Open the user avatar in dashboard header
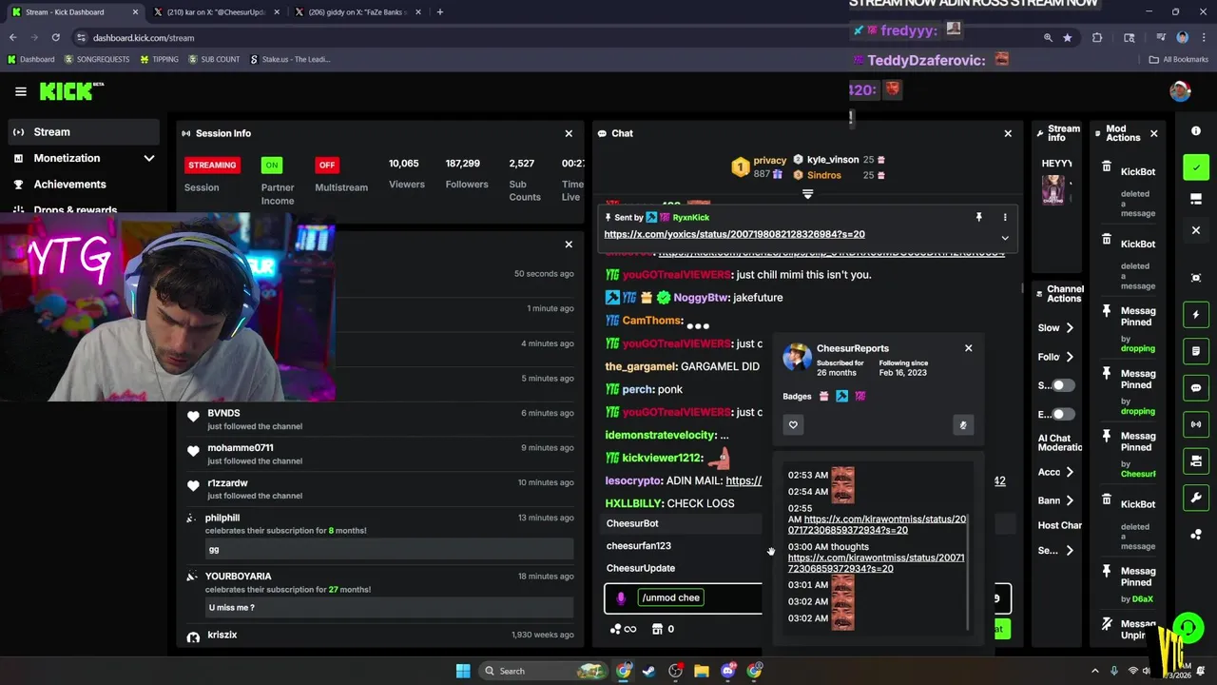This screenshot has height=685, width=1217. click(1180, 91)
